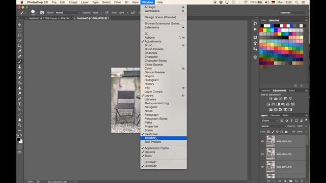Click the Vibrance adjustment icon
Viewport: 326px width, 183px height.
click(290, 99)
